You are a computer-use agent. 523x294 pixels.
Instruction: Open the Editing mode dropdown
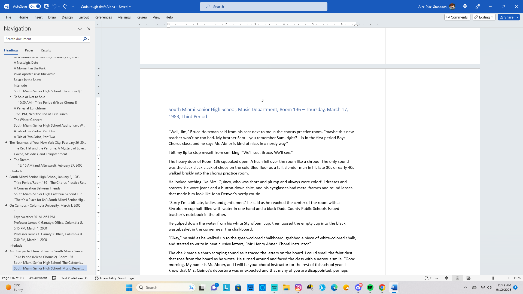click(x=484, y=17)
